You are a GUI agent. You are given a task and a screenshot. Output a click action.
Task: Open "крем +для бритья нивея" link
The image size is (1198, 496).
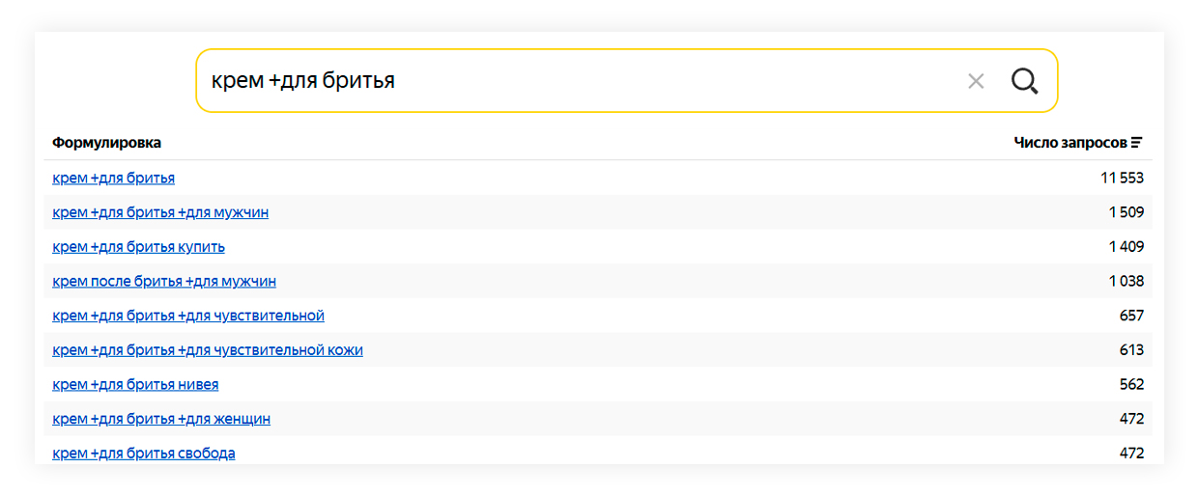pyautogui.click(x=135, y=385)
